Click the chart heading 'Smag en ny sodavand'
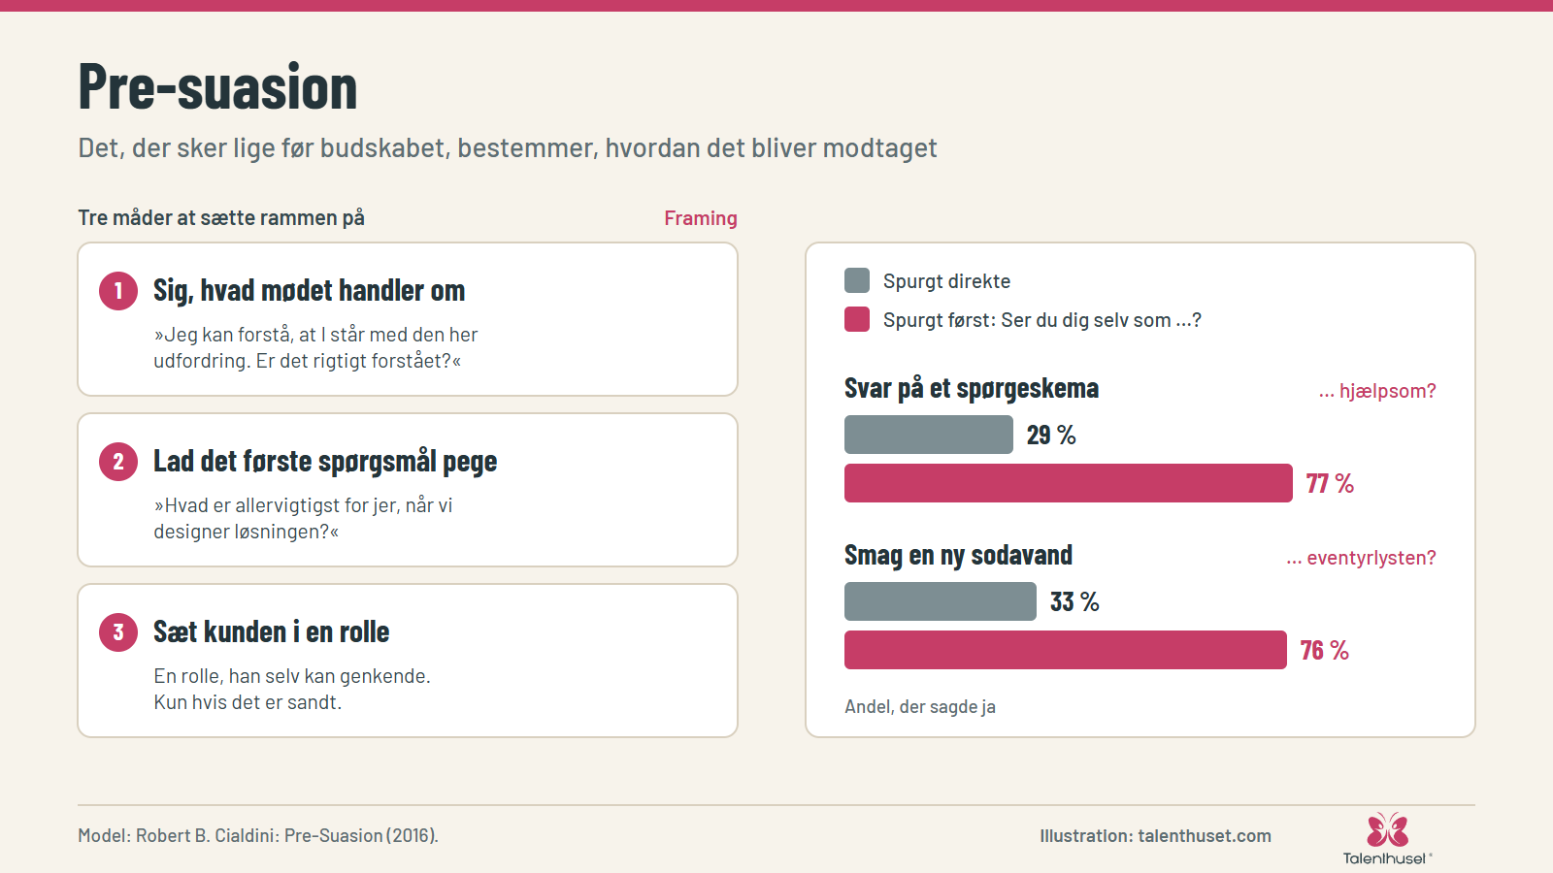The height and width of the screenshot is (873, 1553). [x=958, y=555]
